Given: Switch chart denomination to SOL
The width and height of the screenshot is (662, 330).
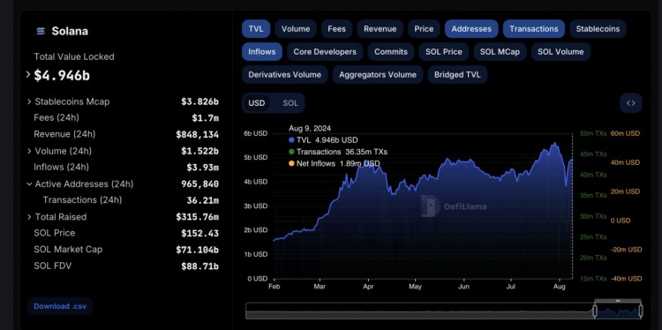Looking at the screenshot, I should tap(290, 103).
